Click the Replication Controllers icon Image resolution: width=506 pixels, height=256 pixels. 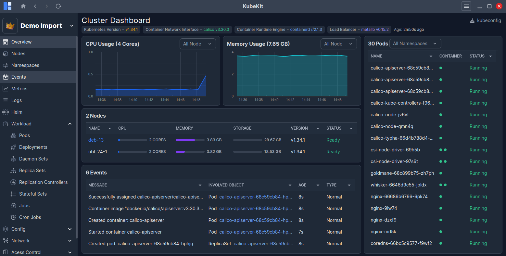[13, 182]
